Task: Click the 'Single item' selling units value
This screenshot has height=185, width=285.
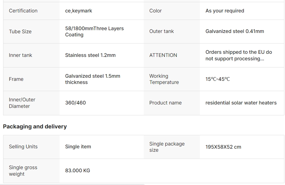Action: [x=78, y=147]
